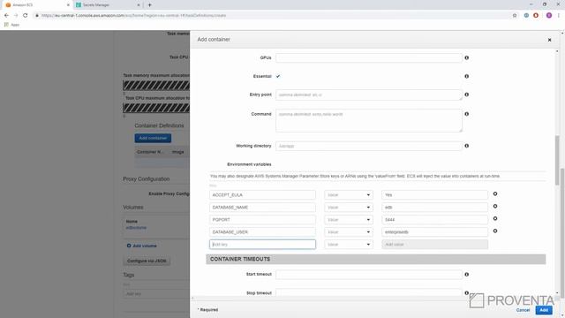Click the Tags Add key field behind dialog
The height and width of the screenshot is (318, 565).
[155, 294]
